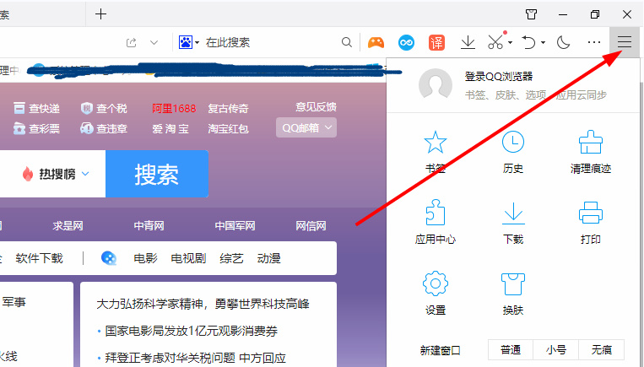Select the 动漫 category
644x367 pixels.
click(x=269, y=258)
